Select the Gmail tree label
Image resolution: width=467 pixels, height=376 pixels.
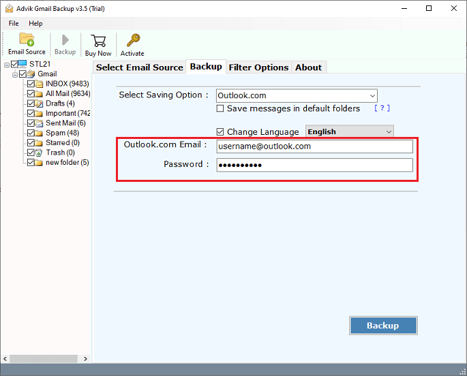[47, 74]
